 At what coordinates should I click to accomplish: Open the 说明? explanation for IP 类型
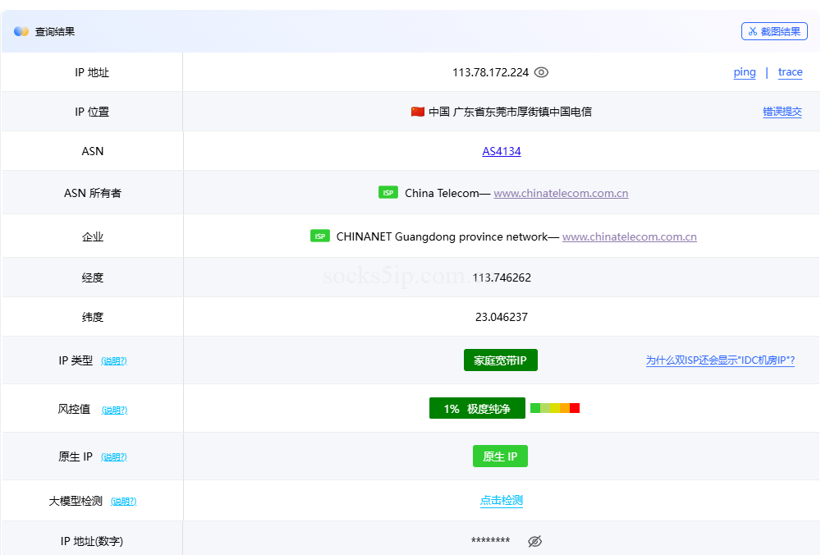pyautogui.click(x=115, y=360)
